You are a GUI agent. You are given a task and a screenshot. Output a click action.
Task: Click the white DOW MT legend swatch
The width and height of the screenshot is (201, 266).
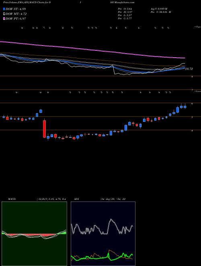4,14
